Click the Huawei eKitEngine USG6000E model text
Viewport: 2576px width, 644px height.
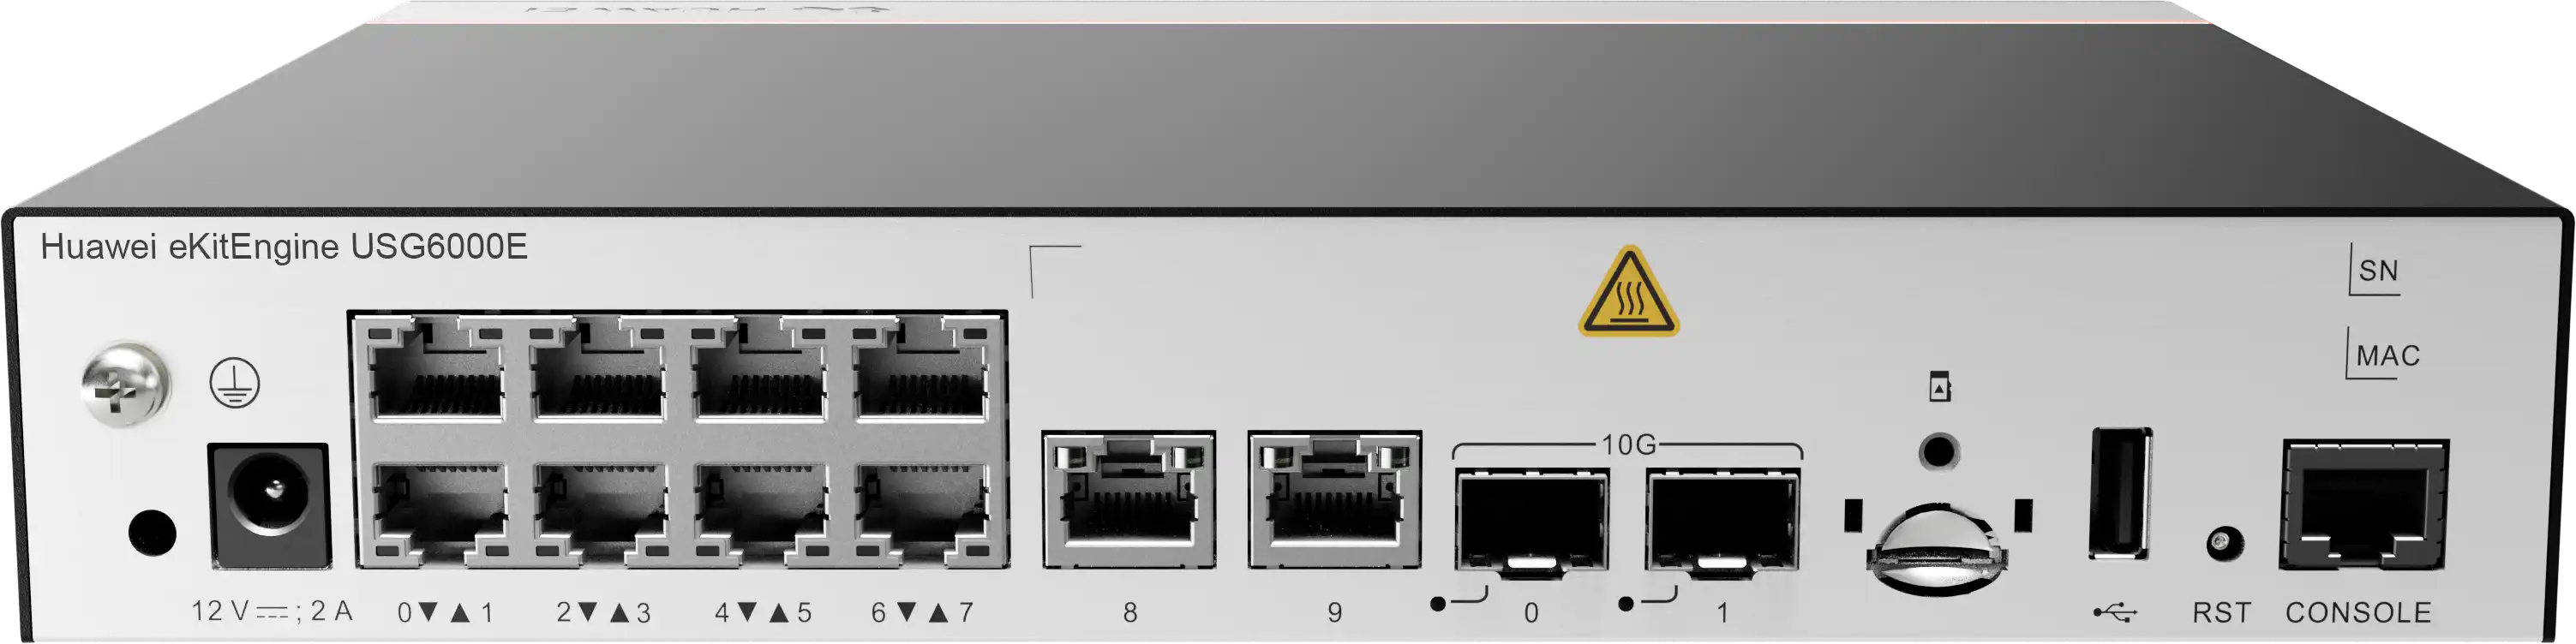(x=284, y=246)
